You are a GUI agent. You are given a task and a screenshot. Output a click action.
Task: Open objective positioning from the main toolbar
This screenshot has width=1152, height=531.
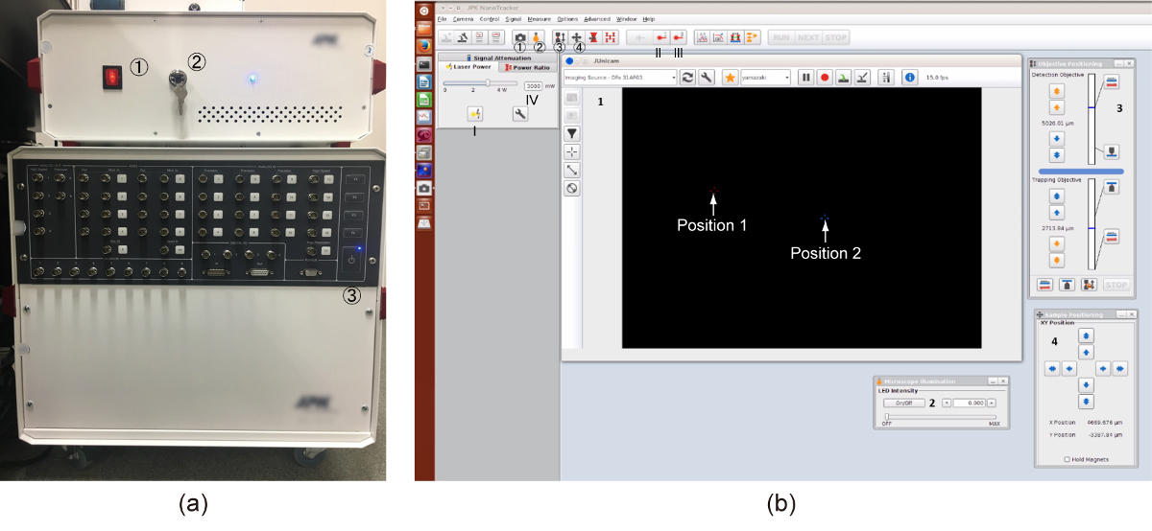coord(559,36)
